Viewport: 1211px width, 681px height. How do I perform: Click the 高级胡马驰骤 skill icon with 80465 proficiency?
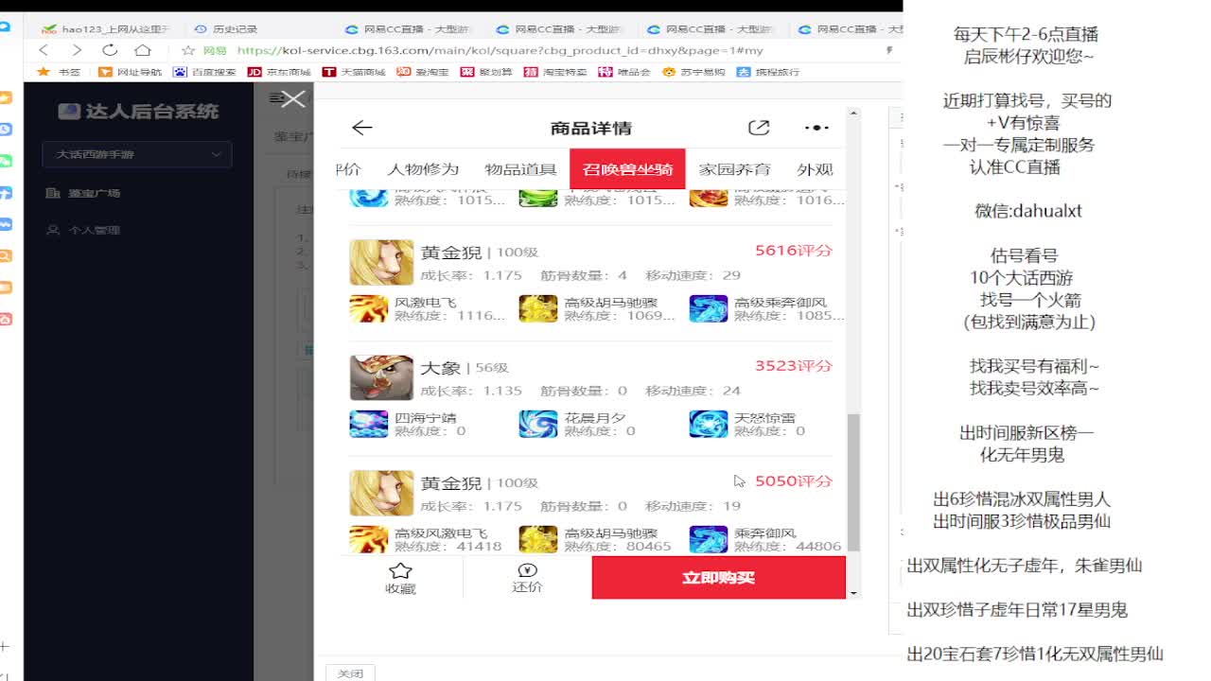[538, 539]
